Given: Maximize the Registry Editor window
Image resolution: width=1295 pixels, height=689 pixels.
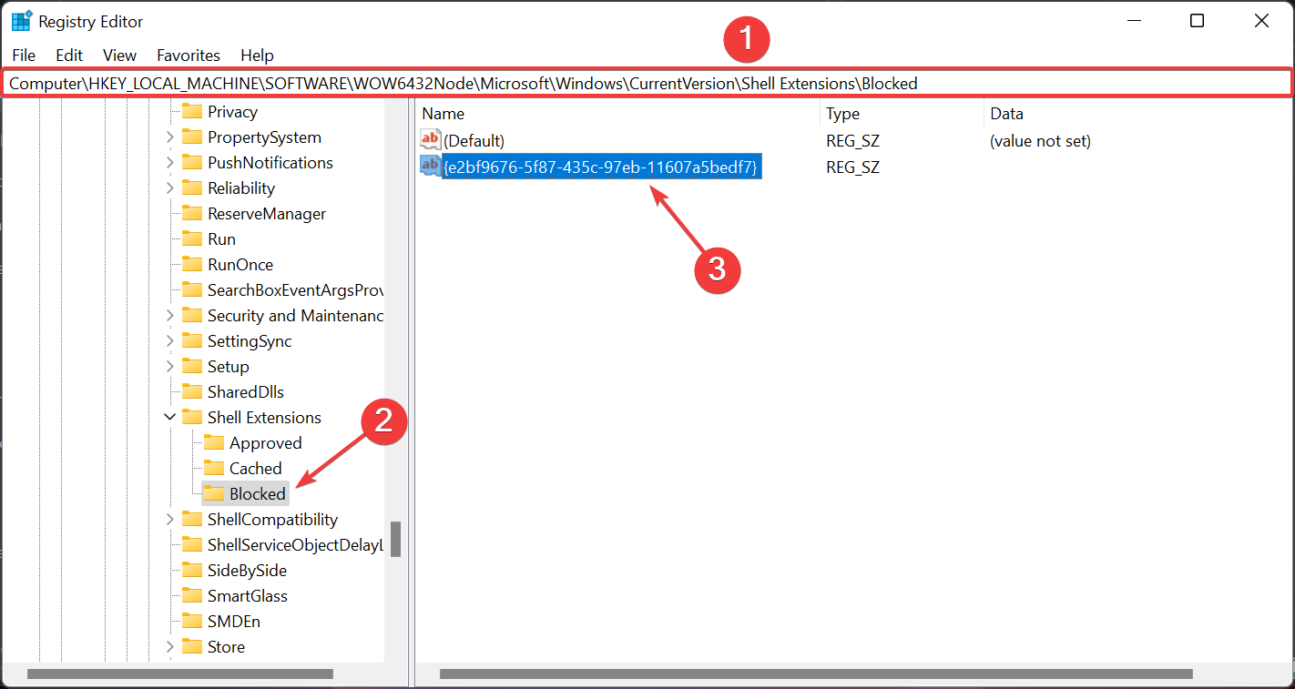Looking at the screenshot, I should coord(1198,21).
